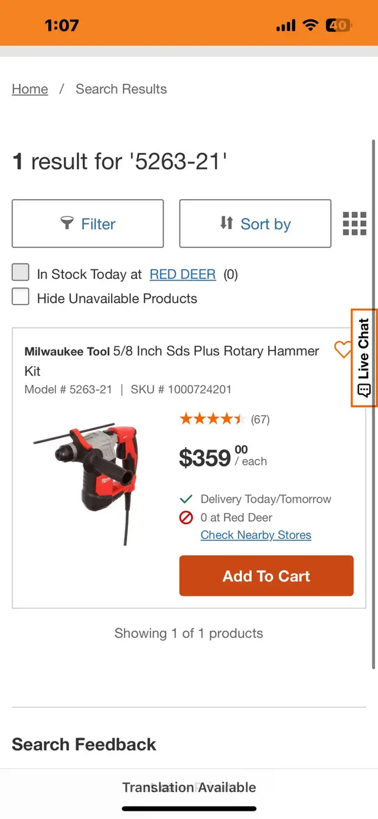Click the green delivery checkmark icon
Screen dimensions: 378x819
click(187, 498)
